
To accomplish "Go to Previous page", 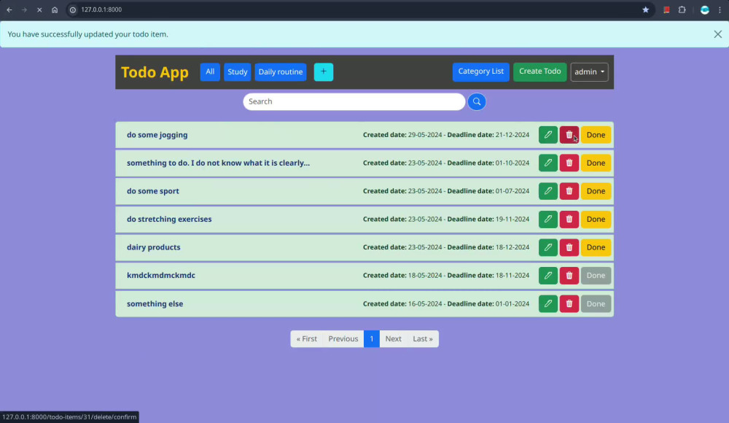I will [x=343, y=339].
